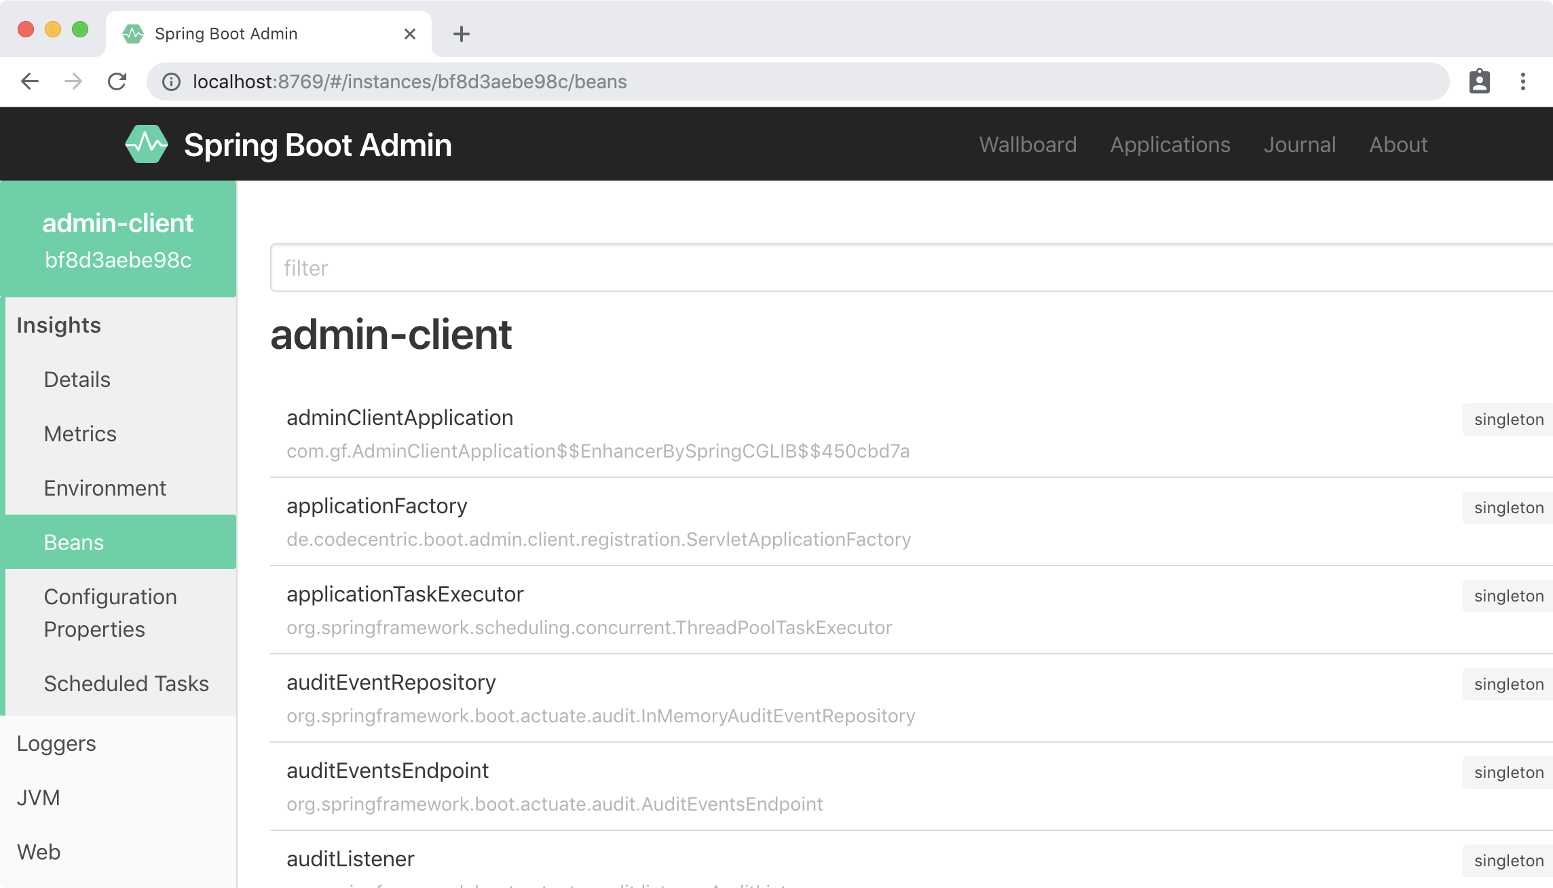Screen dimensions: 1553x888
Task: Click the site info icon in address bar
Action: click(171, 81)
